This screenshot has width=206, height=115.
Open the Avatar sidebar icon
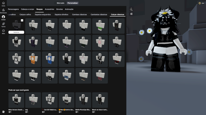point(3,17)
